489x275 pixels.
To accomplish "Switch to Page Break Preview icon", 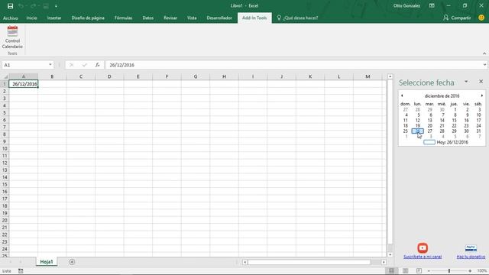I will (x=419, y=271).
